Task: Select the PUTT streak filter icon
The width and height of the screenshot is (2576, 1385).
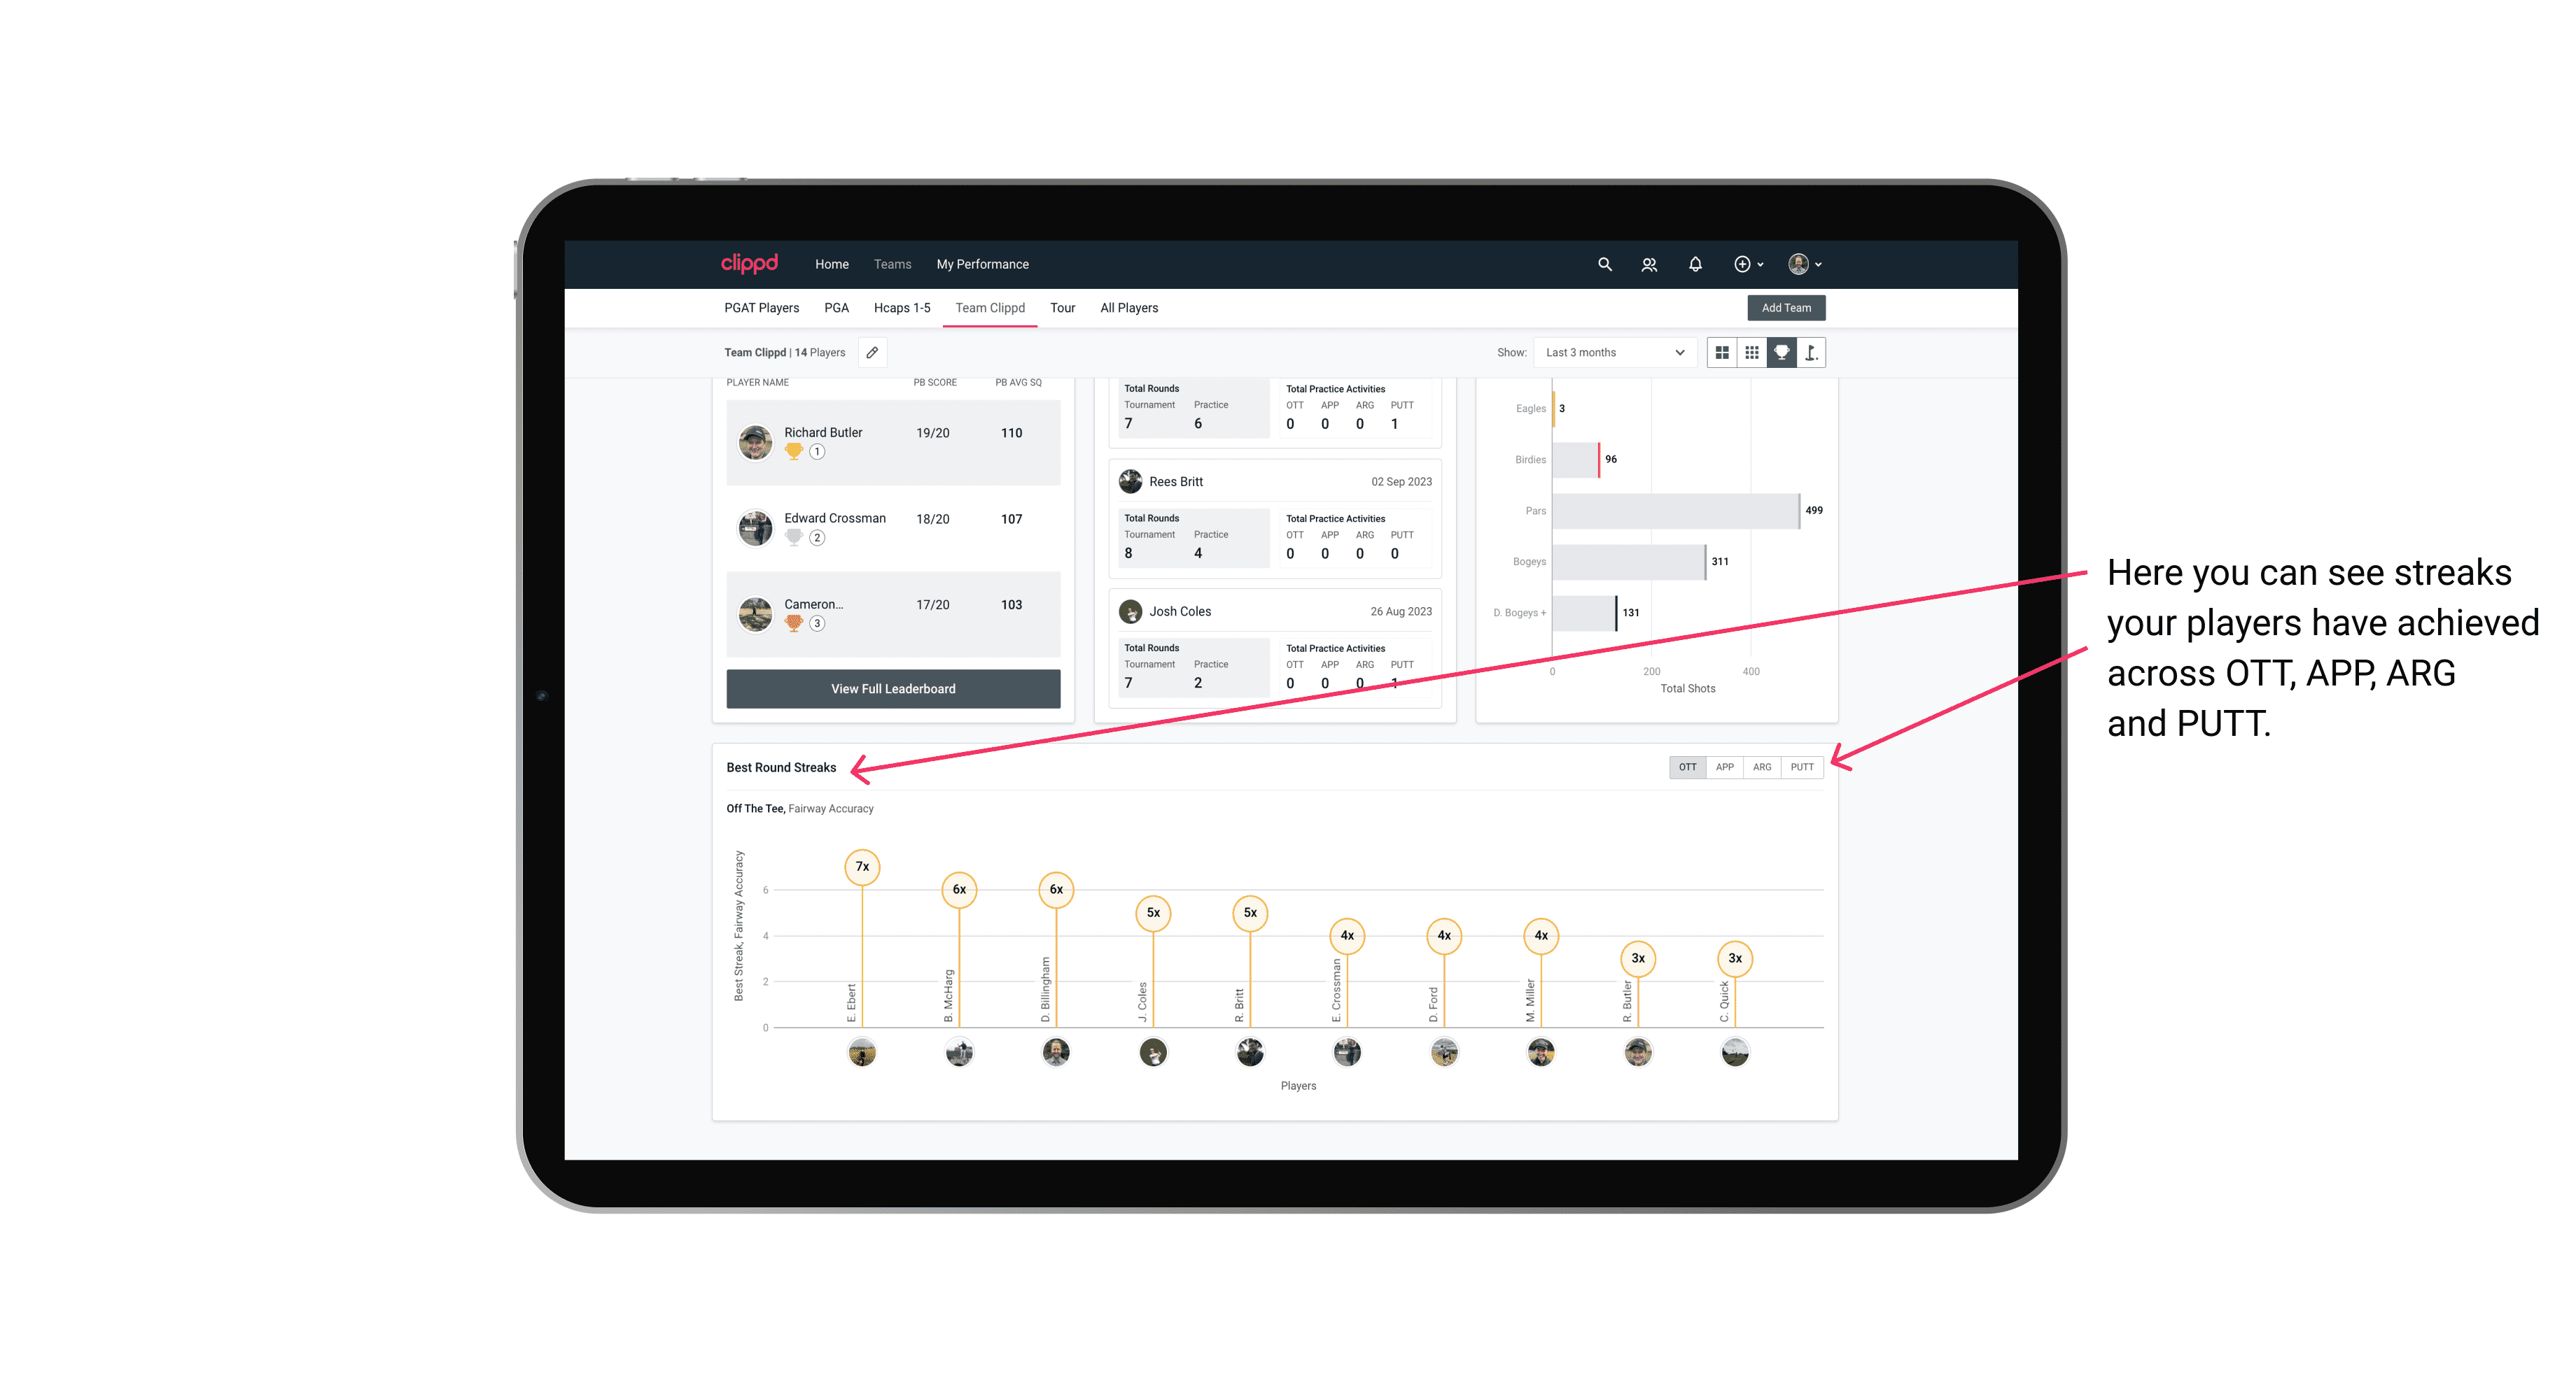Action: [x=1803, y=766]
